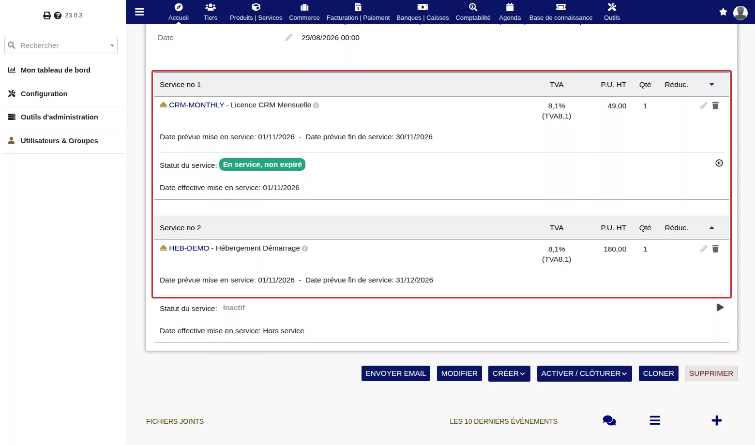Open the ACTIVER / CLÔTURER dropdown
Image resolution: width=755 pixels, height=445 pixels.
point(585,373)
